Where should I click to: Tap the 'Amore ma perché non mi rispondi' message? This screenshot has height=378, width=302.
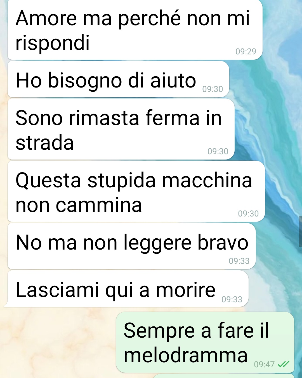click(x=135, y=29)
